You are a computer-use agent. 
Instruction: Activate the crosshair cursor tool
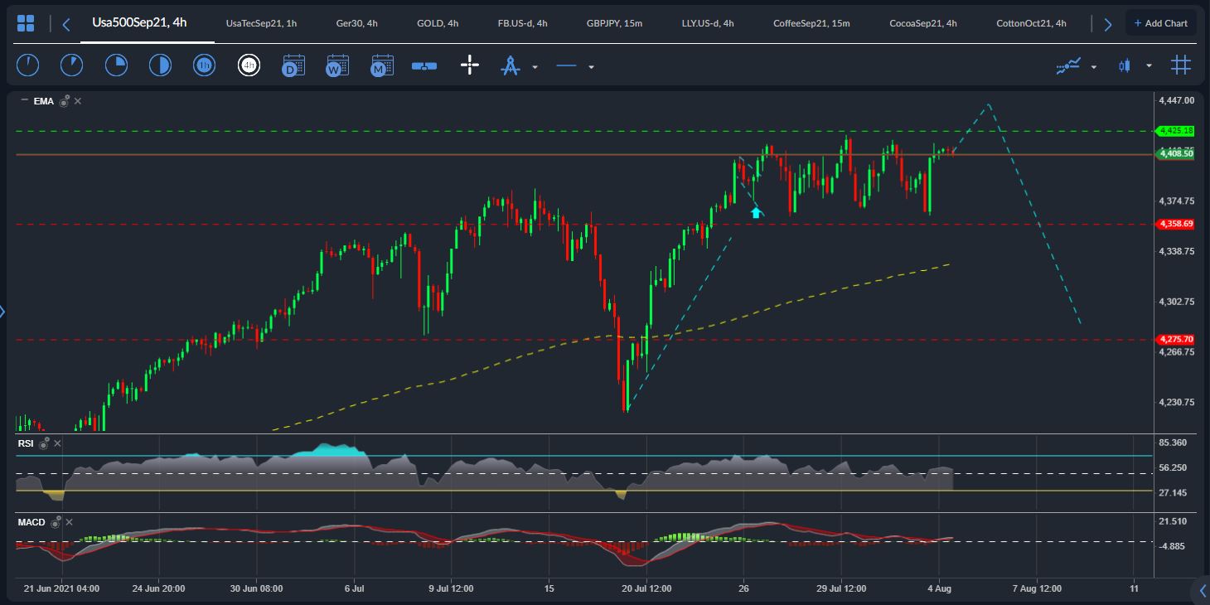coord(470,65)
